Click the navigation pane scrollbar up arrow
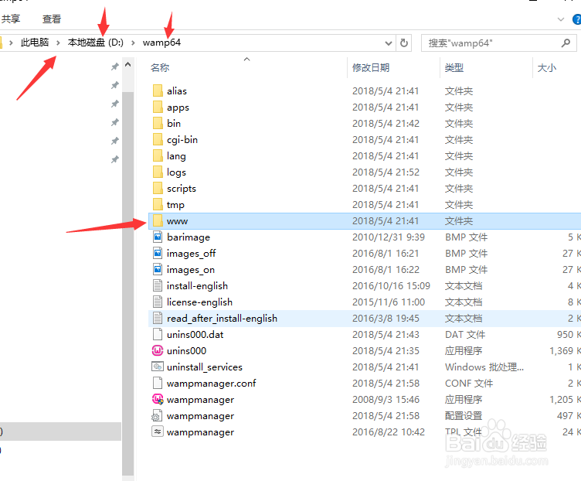 [x=127, y=64]
